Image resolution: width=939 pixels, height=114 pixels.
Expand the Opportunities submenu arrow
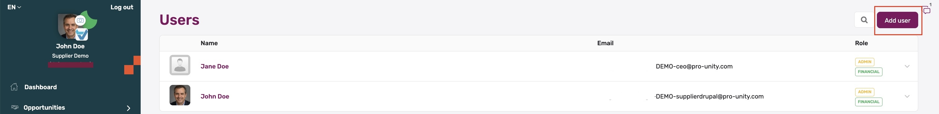pos(128,108)
